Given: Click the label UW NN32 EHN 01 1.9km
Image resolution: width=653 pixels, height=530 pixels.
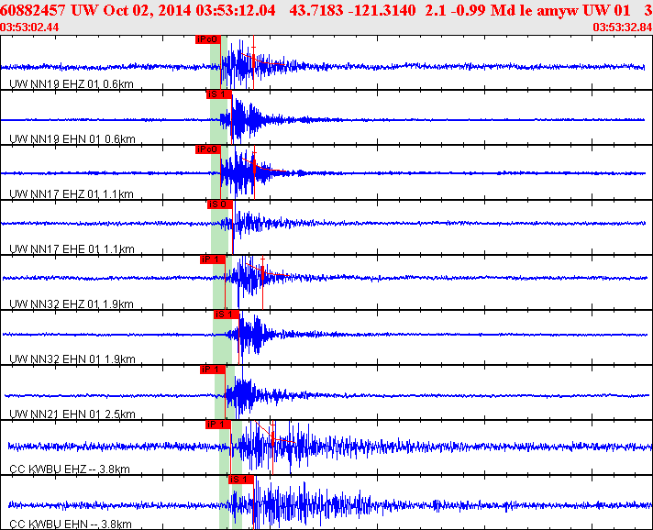Looking at the screenshot, I should click(x=72, y=359).
